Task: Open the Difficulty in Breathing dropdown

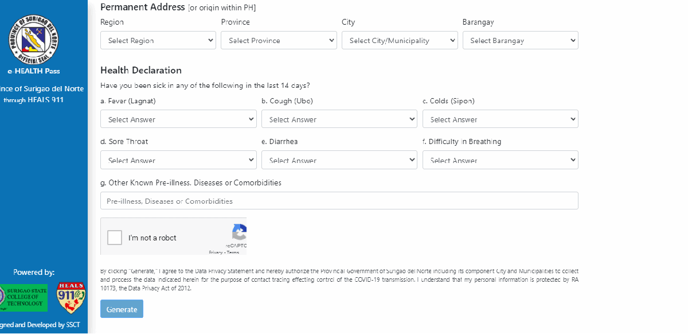Action: point(500,160)
